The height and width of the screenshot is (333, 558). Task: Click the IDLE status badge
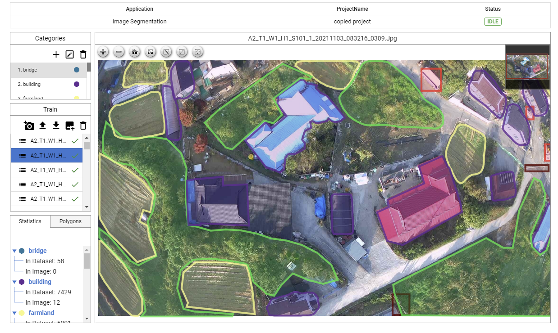(x=493, y=22)
